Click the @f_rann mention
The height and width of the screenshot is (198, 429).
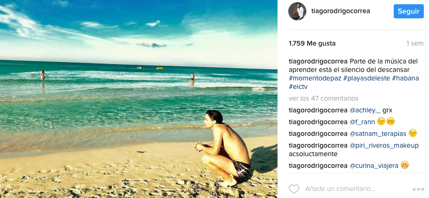click(362, 122)
